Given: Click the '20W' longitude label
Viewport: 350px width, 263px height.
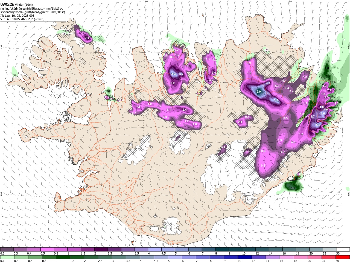Looking at the screenshot, I should pyautogui.click(x=145, y=1).
